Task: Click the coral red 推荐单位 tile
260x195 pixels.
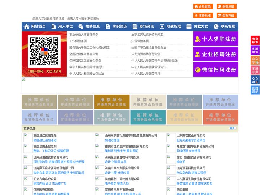Action: pyautogui.click(x=221, y=117)
